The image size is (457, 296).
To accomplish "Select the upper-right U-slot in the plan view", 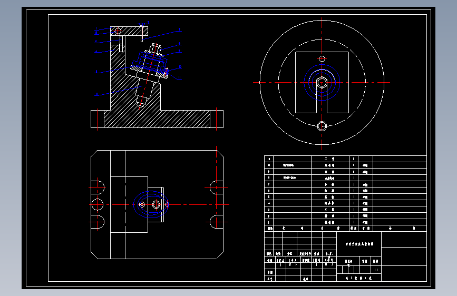I will (217, 188).
